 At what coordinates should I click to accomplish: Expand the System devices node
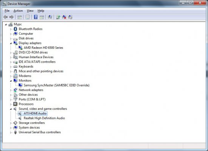tap(11, 128)
